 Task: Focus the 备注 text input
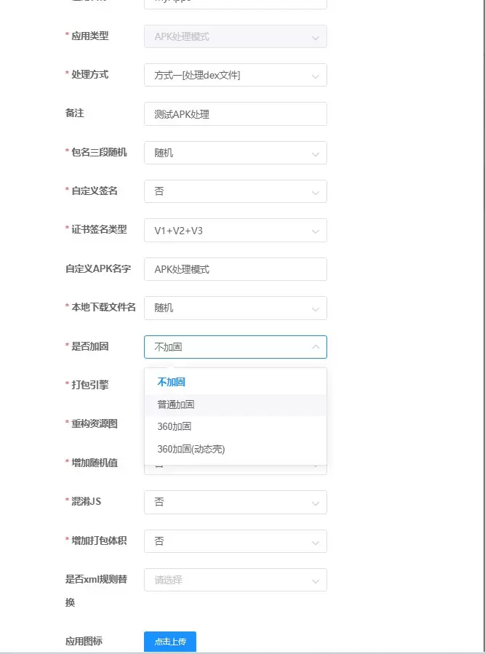(x=235, y=114)
